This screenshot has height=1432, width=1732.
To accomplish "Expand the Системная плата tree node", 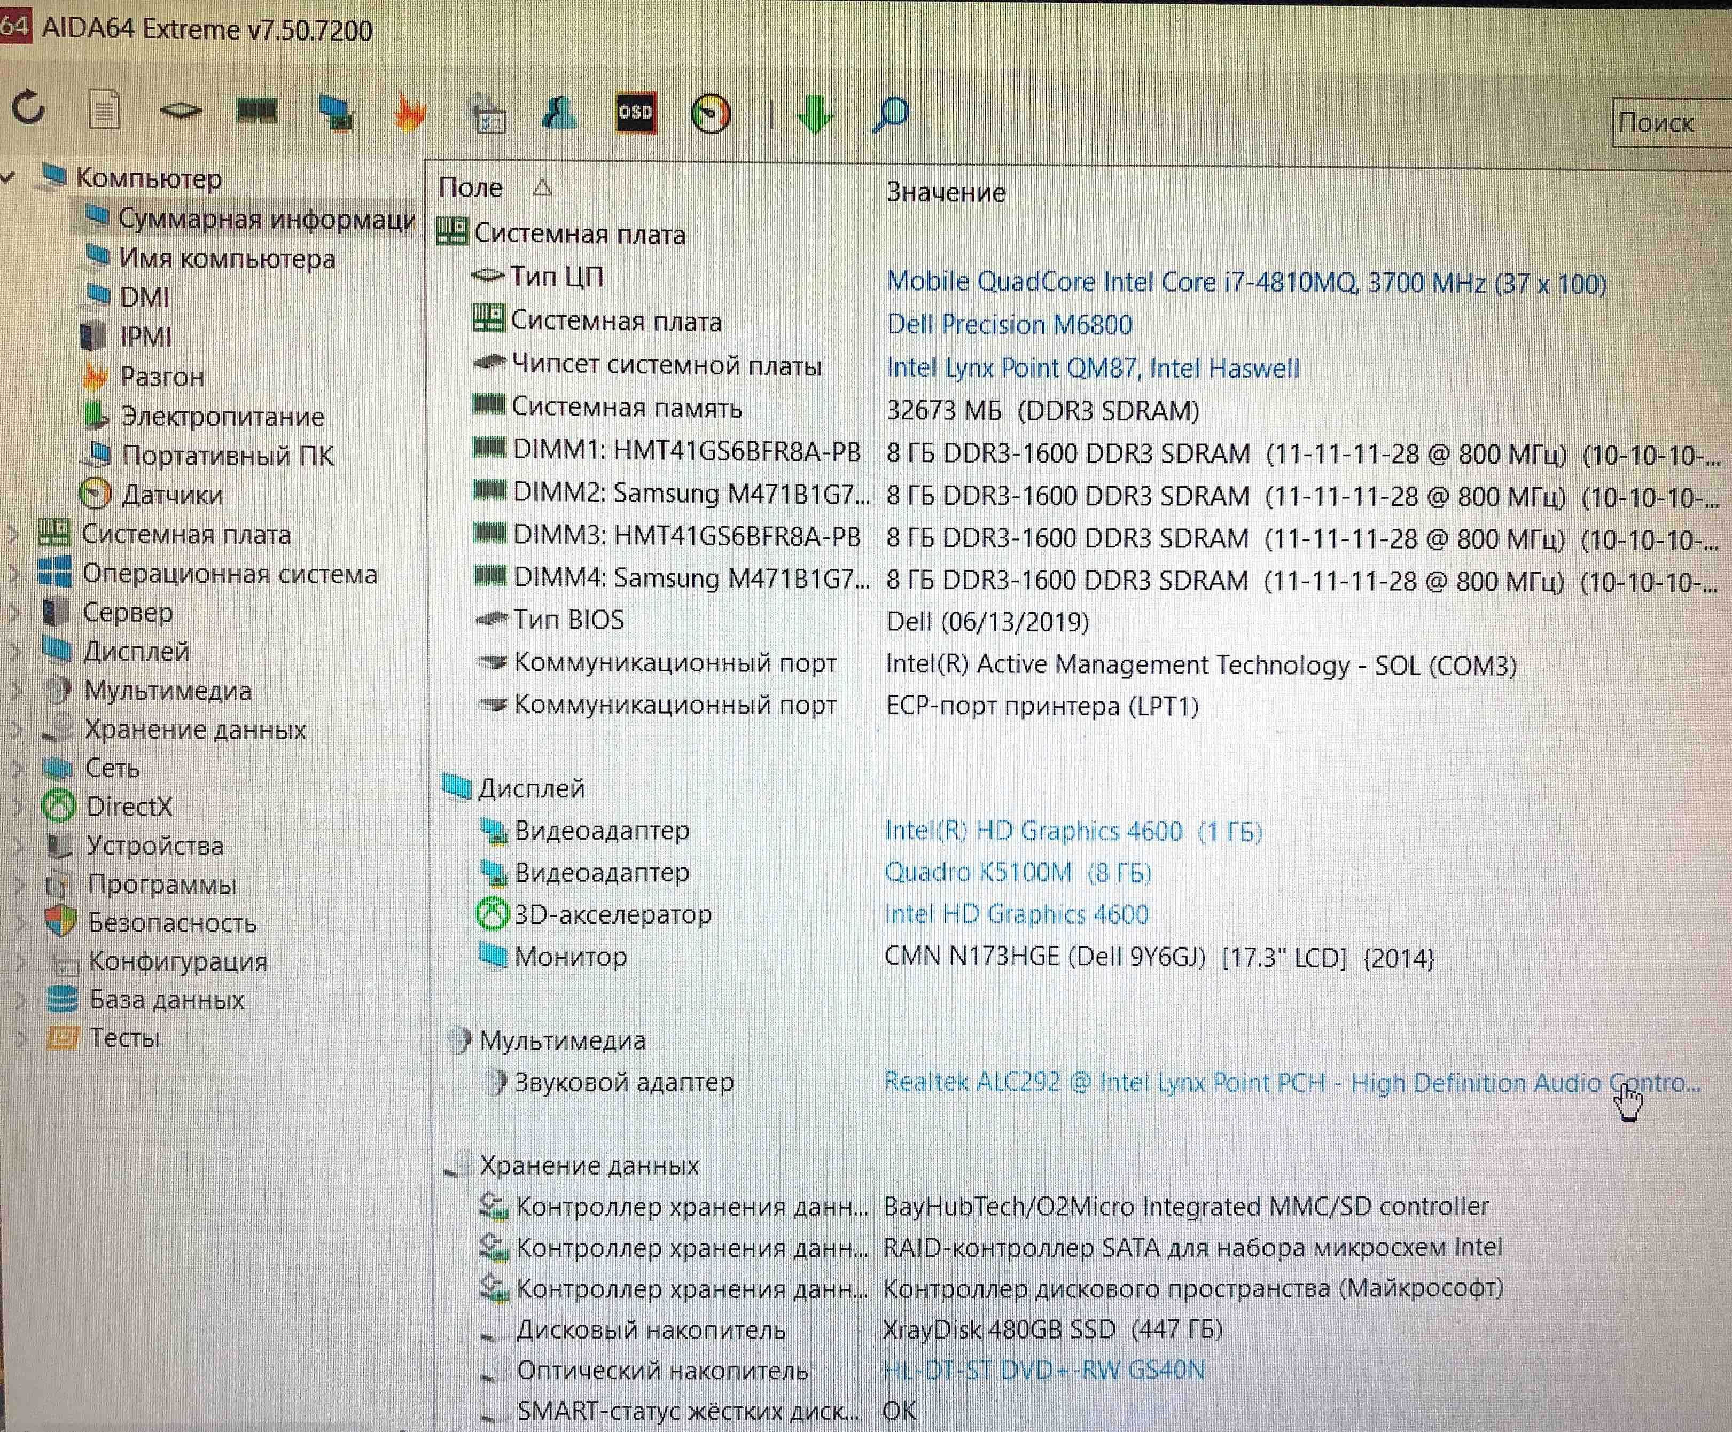I will [13, 534].
